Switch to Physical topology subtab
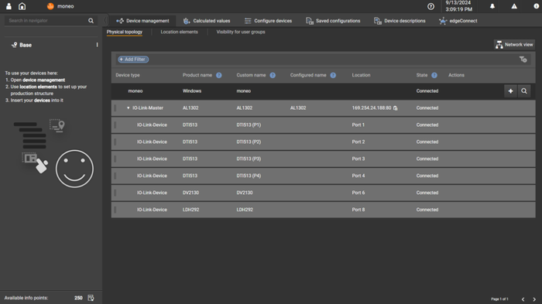Viewport: 542px width, 304px height. coord(125,32)
